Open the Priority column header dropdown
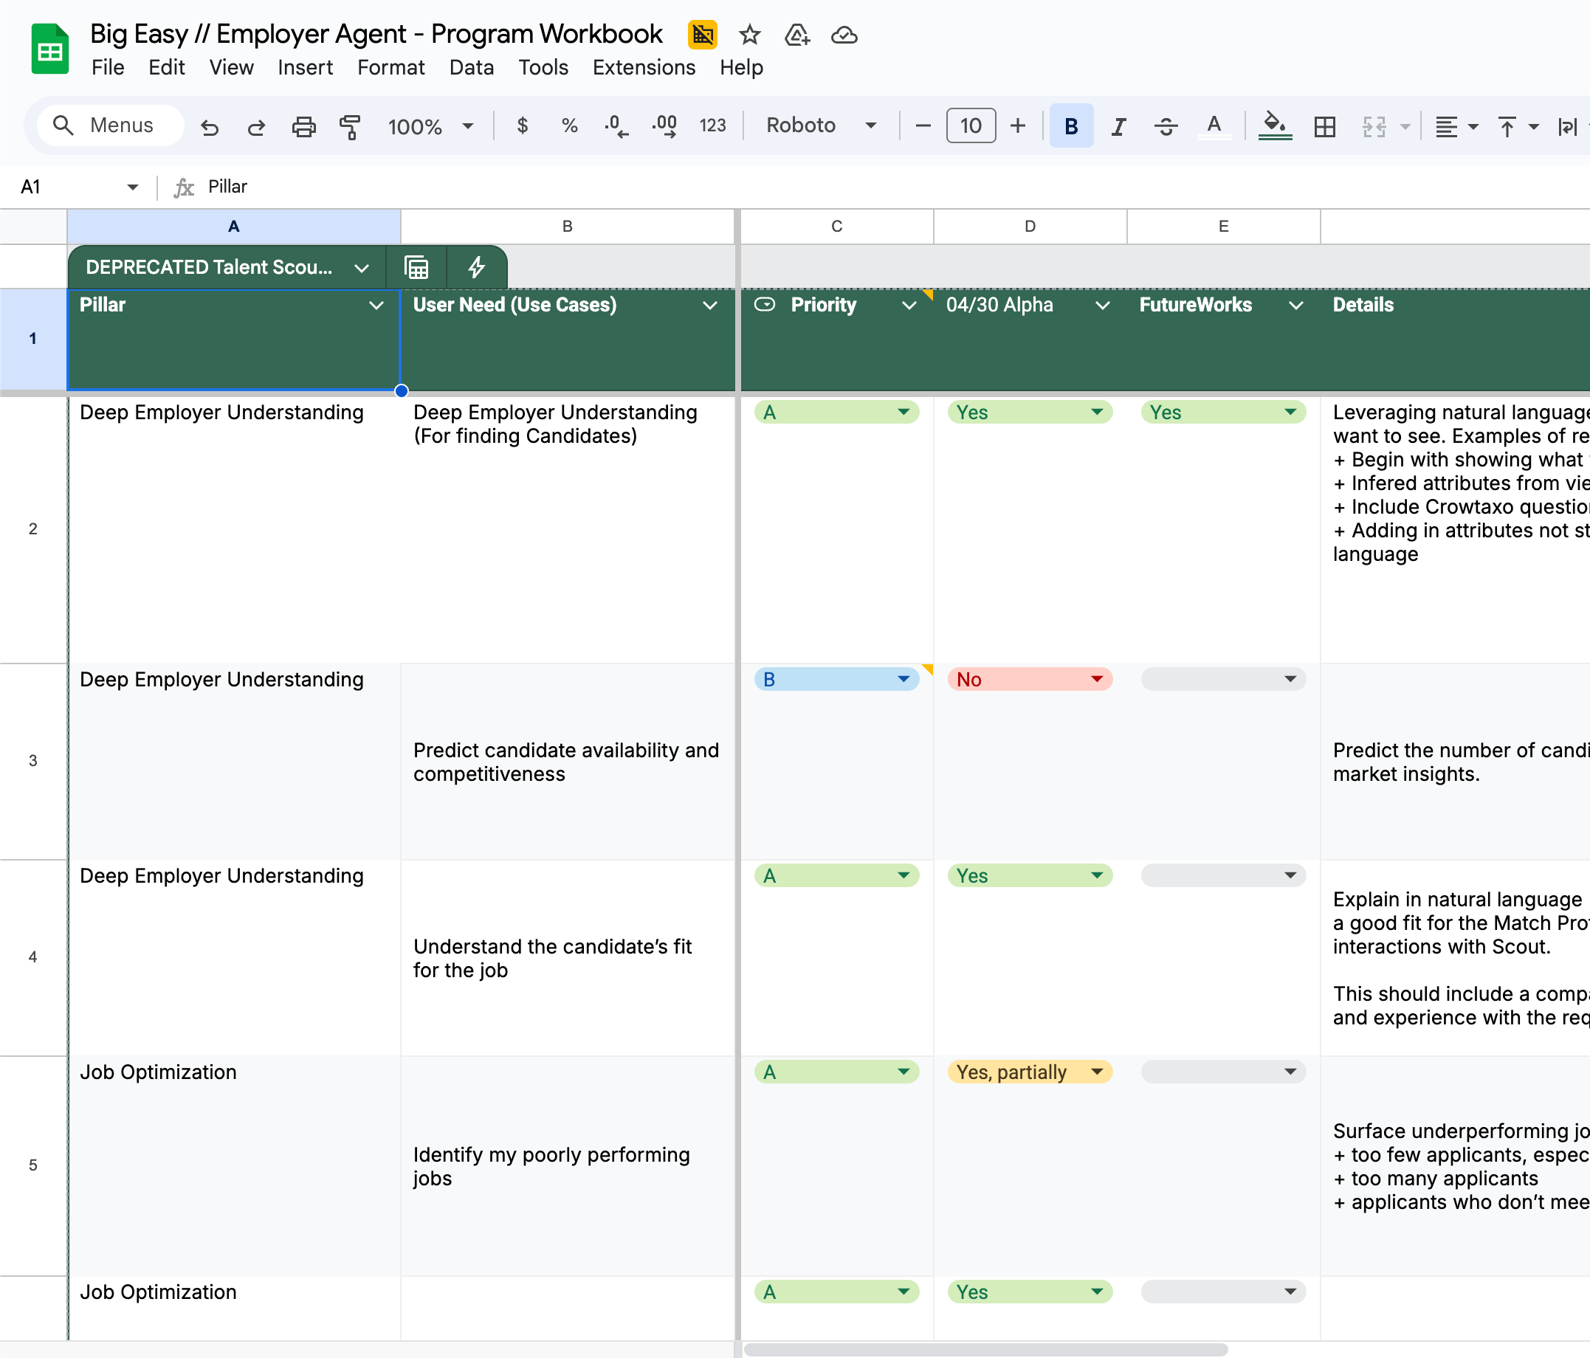 [909, 306]
